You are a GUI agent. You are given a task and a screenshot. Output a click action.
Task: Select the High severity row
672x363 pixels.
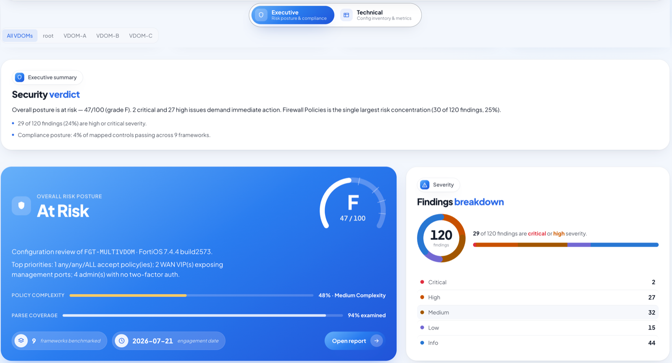538,297
